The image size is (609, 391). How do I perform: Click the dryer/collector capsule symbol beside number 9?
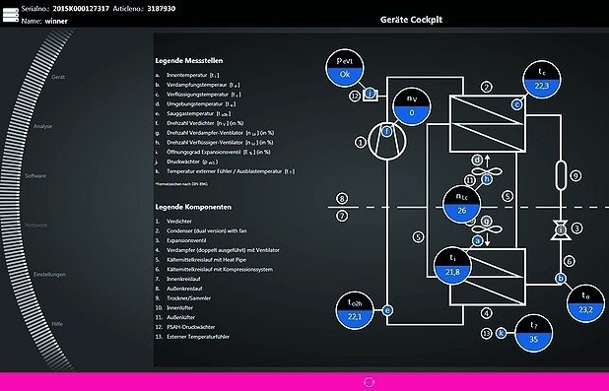click(x=561, y=175)
